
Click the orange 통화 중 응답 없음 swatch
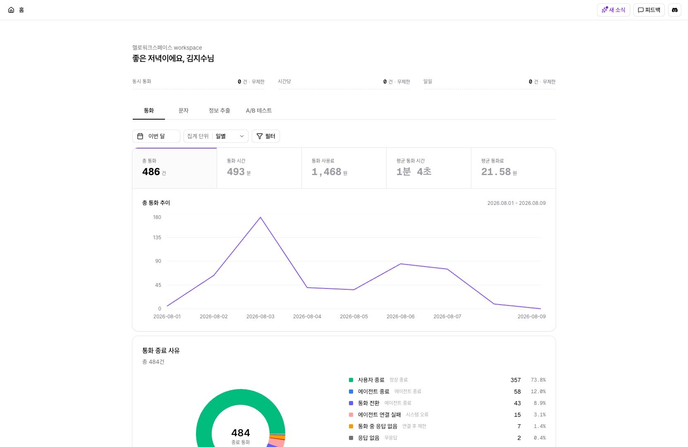(351, 426)
